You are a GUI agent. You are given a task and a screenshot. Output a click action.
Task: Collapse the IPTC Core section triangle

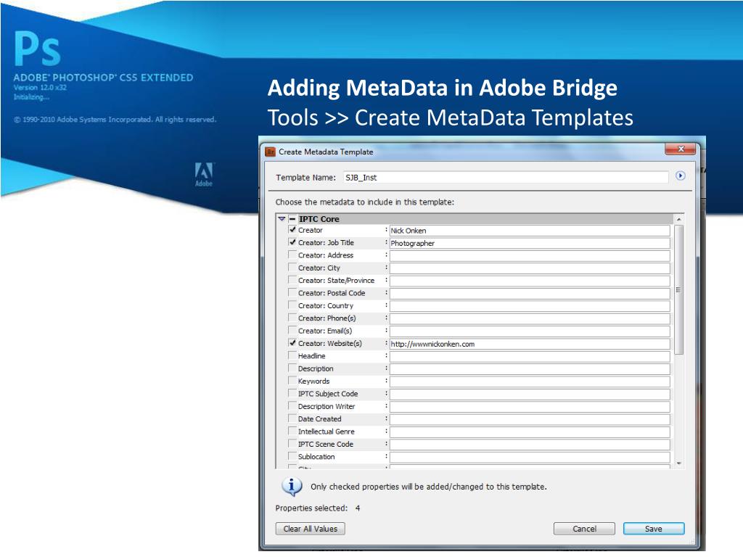pos(282,219)
